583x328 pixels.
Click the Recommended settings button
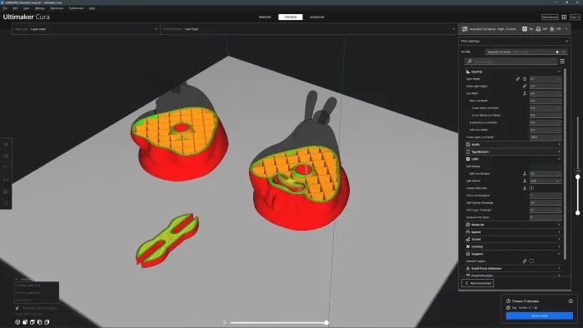pyautogui.click(x=478, y=283)
